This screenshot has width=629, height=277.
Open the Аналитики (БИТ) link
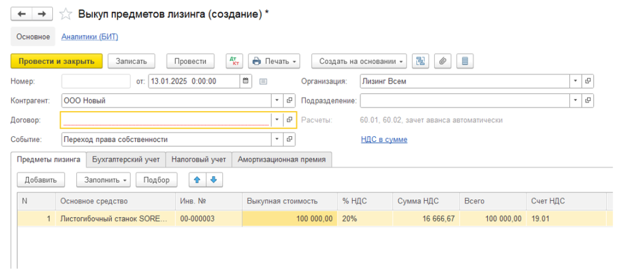(x=90, y=37)
